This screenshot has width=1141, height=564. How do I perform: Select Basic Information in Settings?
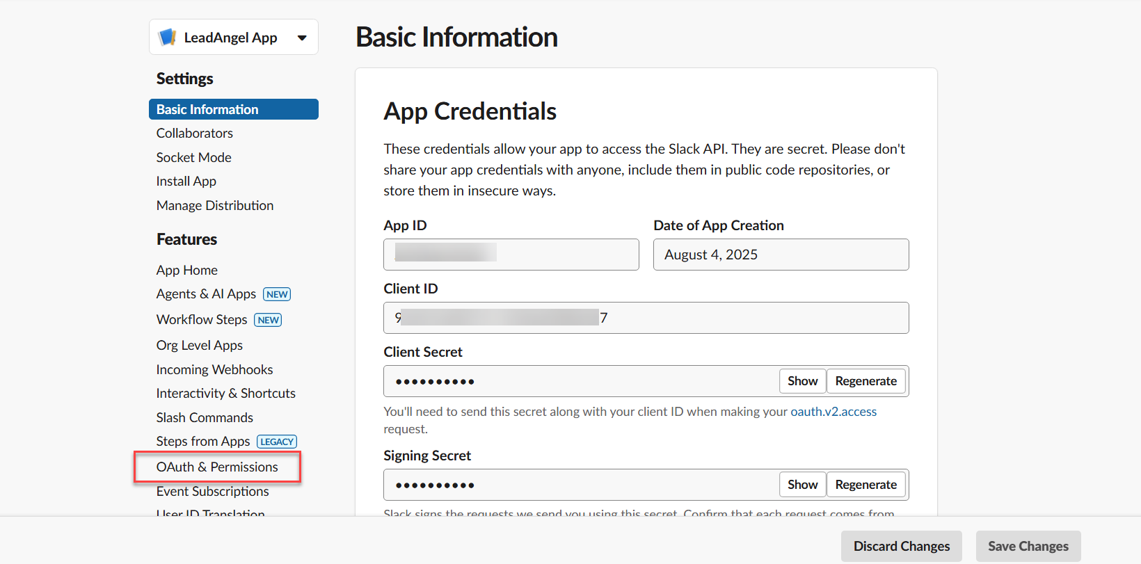234,109
